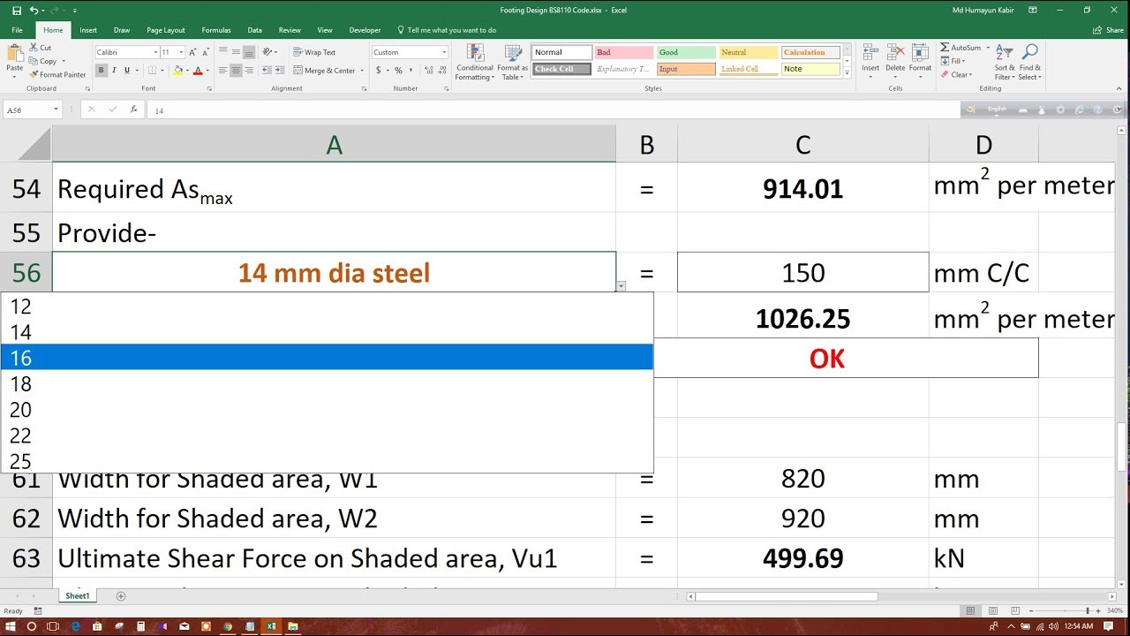
Task: Select 16 from the dropdown list
Action: (327, 358)
